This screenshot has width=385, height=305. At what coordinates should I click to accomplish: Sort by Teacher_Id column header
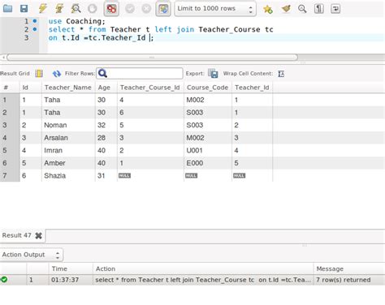coord(252,88)
